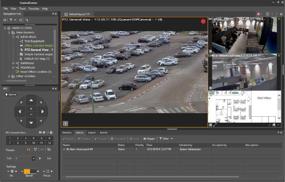
Task: Click the Trigger button in alarms toolbar
Action: point(149,139)
